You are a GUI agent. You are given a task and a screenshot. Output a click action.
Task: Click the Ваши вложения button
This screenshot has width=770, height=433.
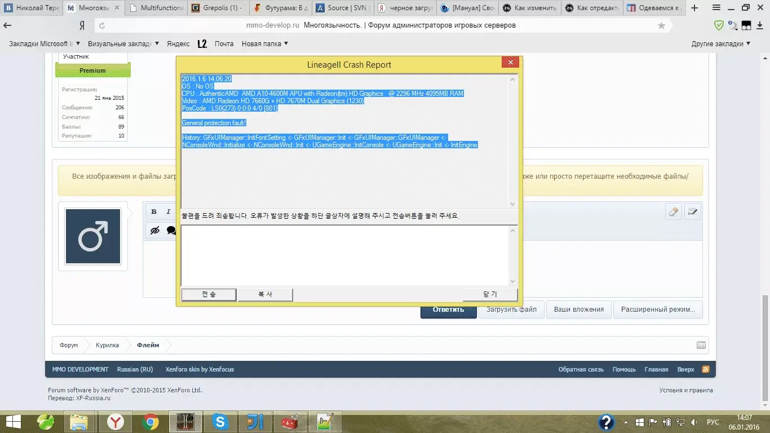(x=578, y=310)
